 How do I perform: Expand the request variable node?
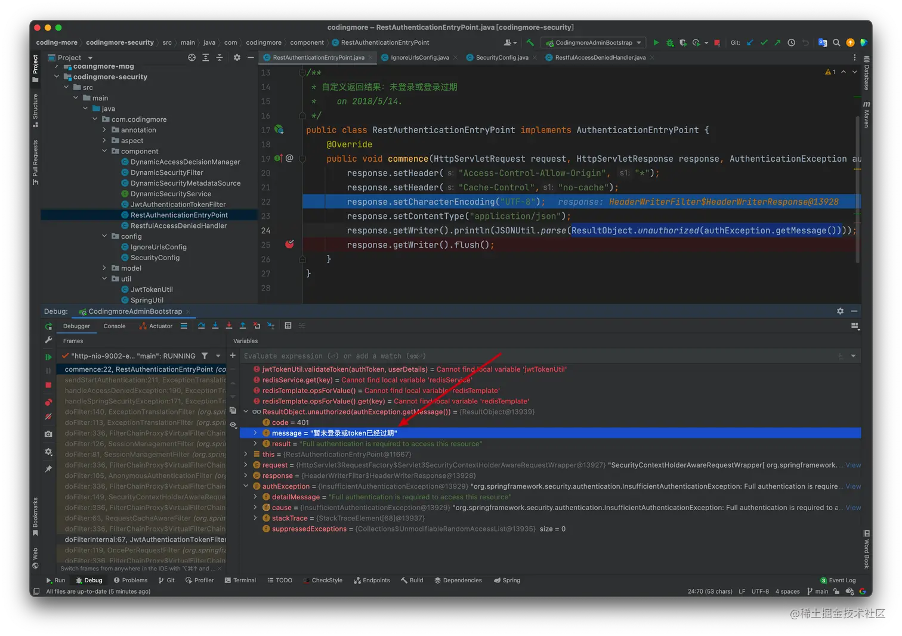(246, 465)
